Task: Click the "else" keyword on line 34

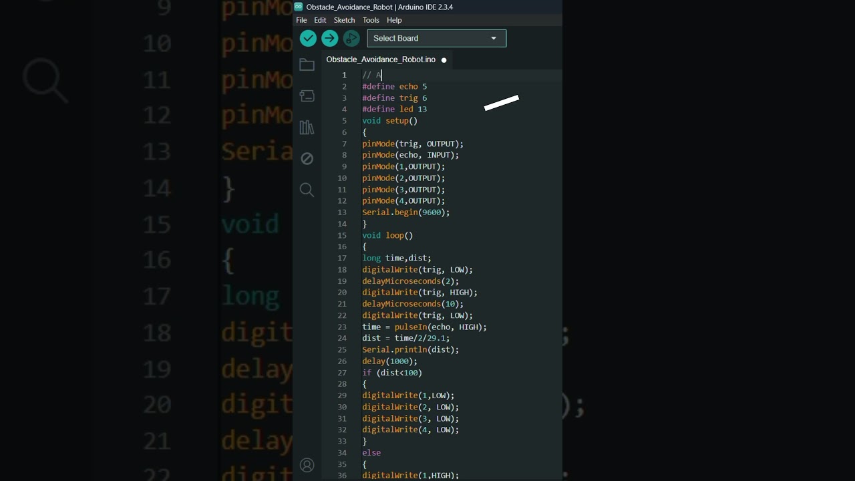Action: [x=371, y=453]
